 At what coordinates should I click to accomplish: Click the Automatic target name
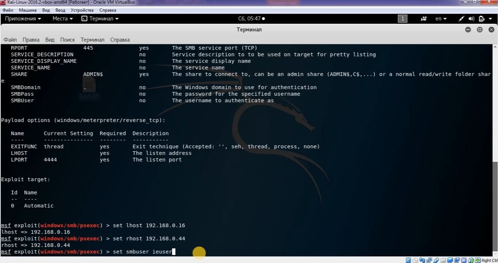click(39, 206)
